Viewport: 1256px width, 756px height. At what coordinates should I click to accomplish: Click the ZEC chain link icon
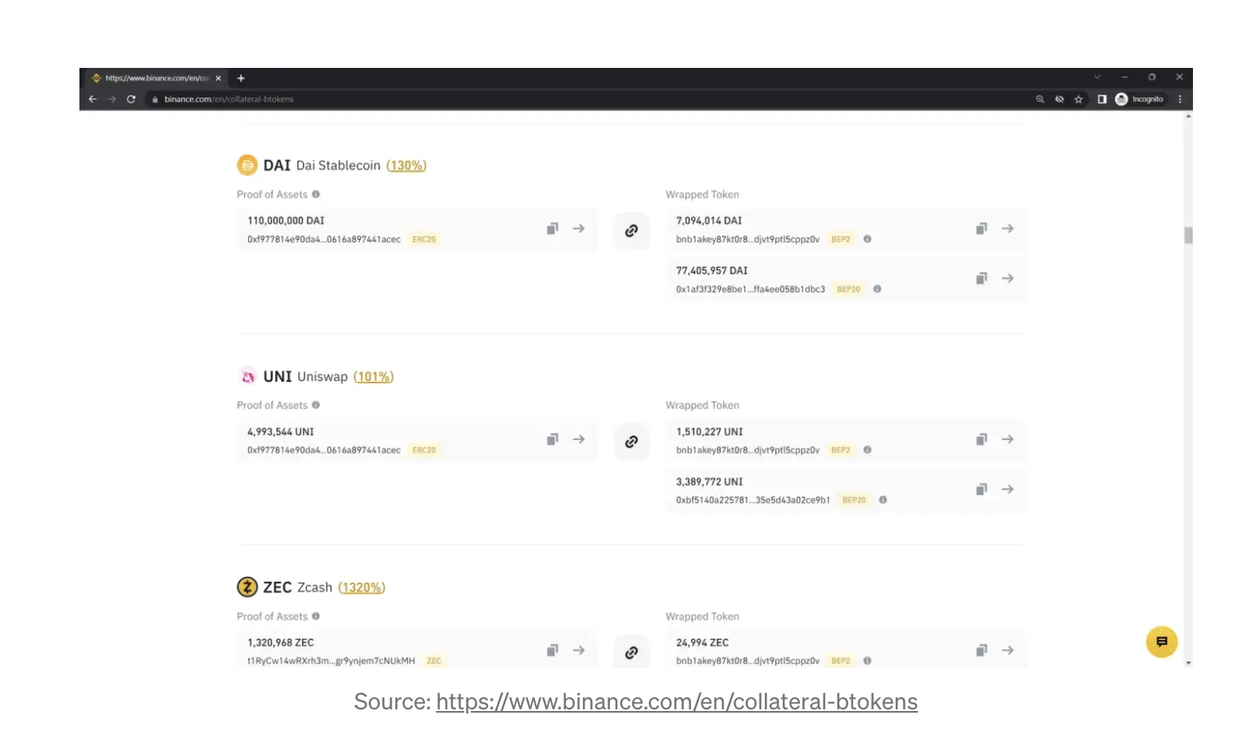pyautogui.click(x=631, y=652)
